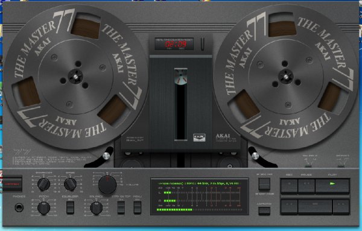Viewport: 362px width, 231px height.
Task: Click the large Volume knob
Action: pyautogui.click(x=107, y=185)
